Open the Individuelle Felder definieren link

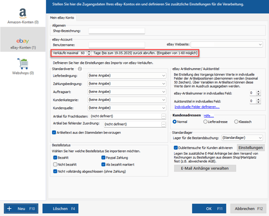coord(197,106)
